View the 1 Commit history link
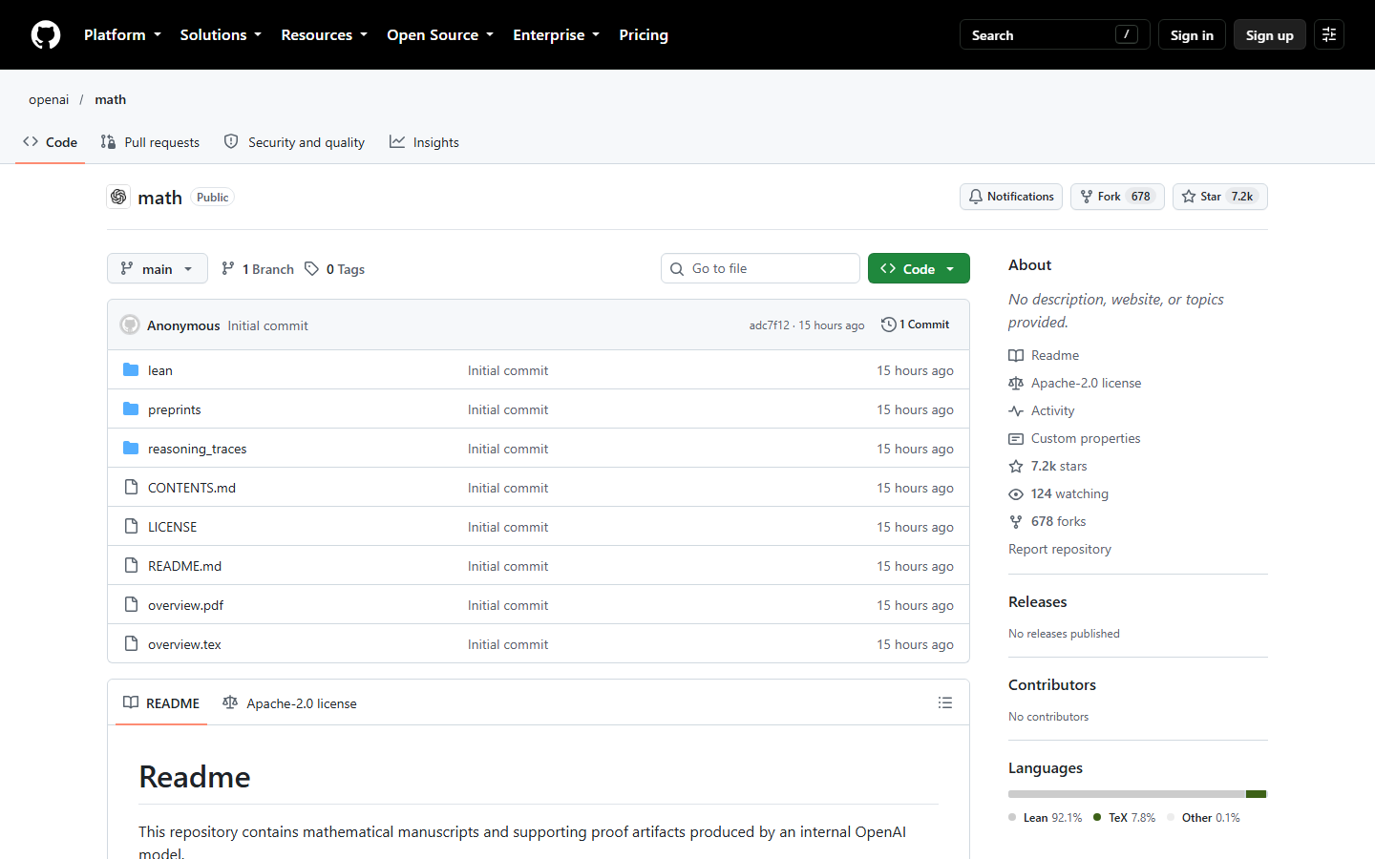 (x=915, y=325)
